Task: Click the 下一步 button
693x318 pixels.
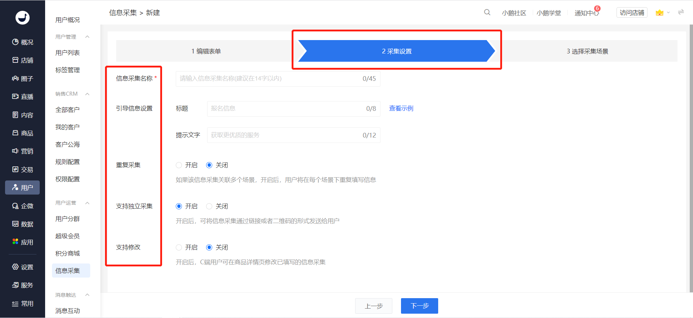Action: 419,306
